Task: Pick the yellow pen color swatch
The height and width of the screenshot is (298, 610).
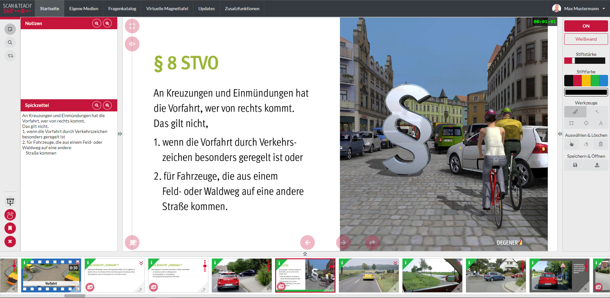Action: tap(586, 81)
